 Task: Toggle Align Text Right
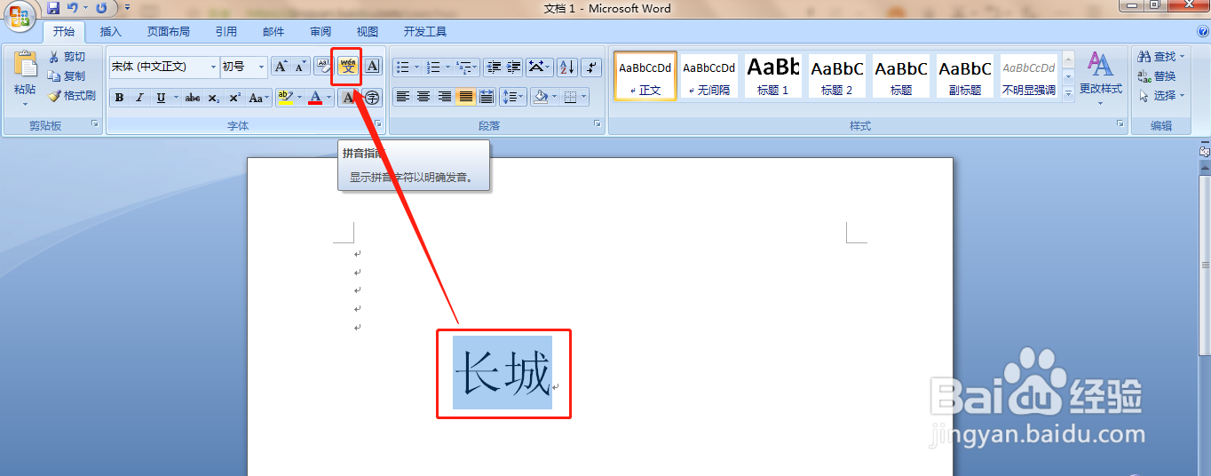coord(445,97)
